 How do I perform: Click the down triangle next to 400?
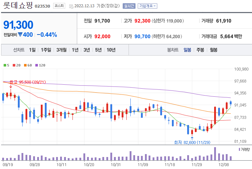20,35
